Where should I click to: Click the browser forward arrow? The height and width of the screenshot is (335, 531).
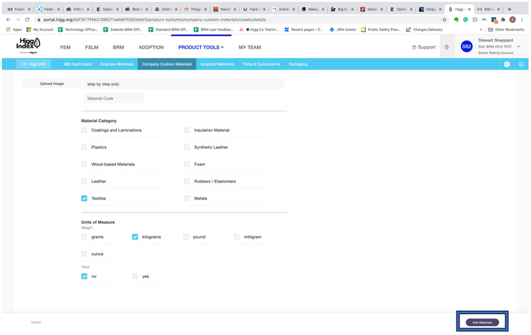coord(18,20)
